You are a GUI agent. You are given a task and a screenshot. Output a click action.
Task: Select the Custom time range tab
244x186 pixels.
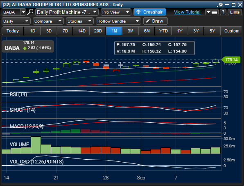pos(232,31)
